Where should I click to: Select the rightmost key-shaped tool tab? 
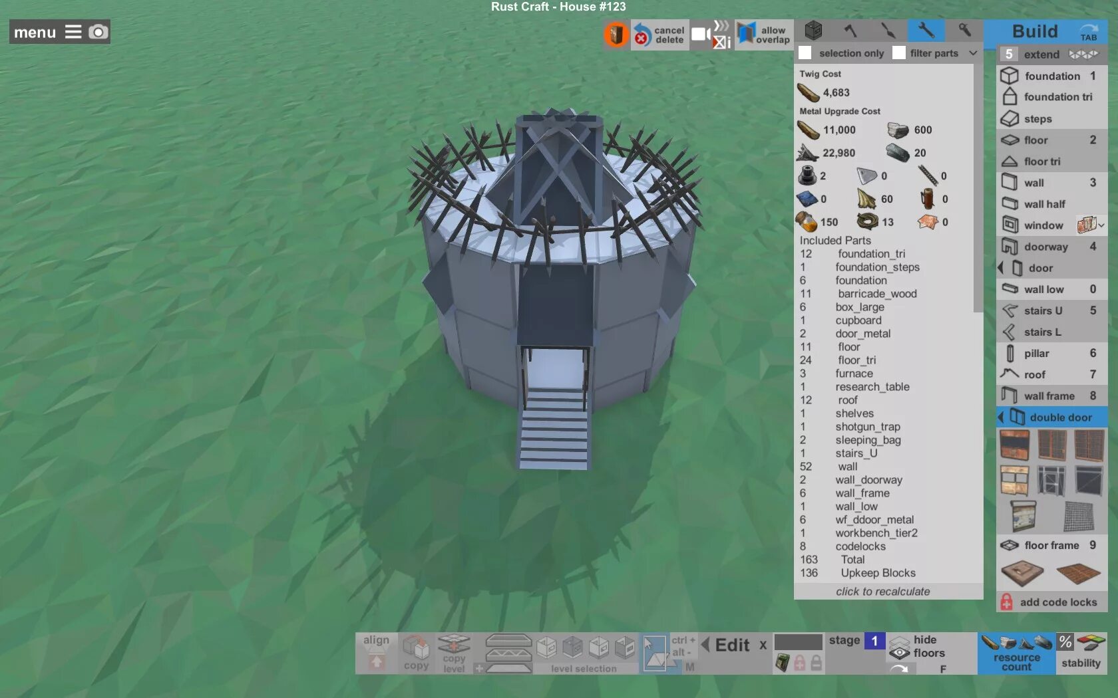(964, 31)
